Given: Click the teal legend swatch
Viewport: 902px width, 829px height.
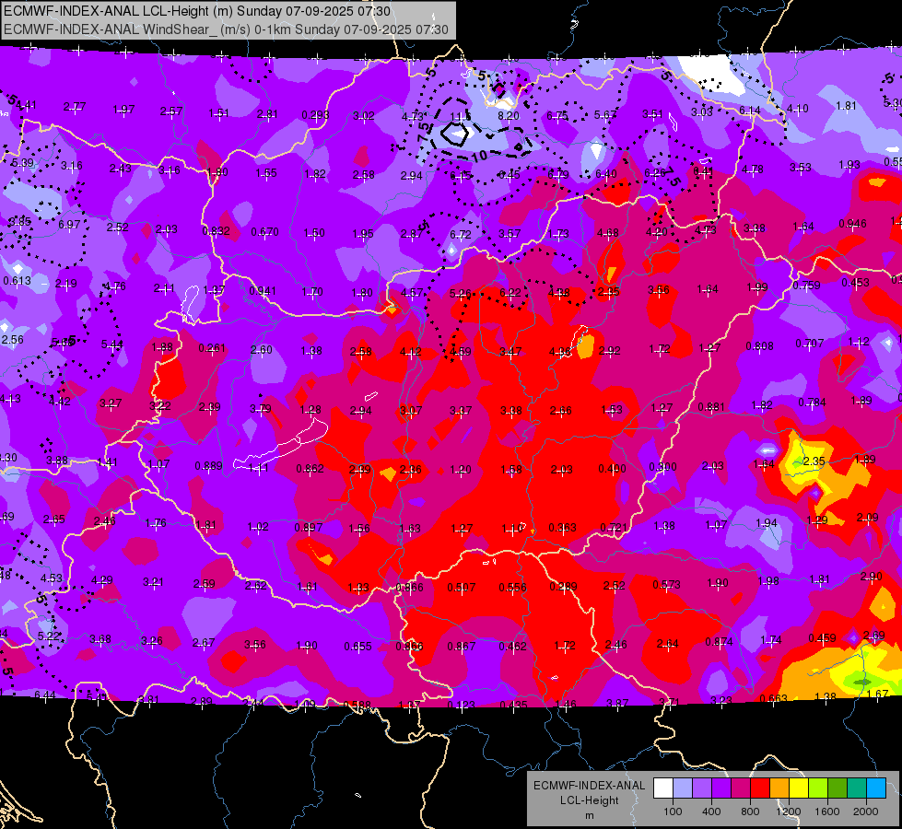Looking at the screenshot, I should (x=857, y=788).
